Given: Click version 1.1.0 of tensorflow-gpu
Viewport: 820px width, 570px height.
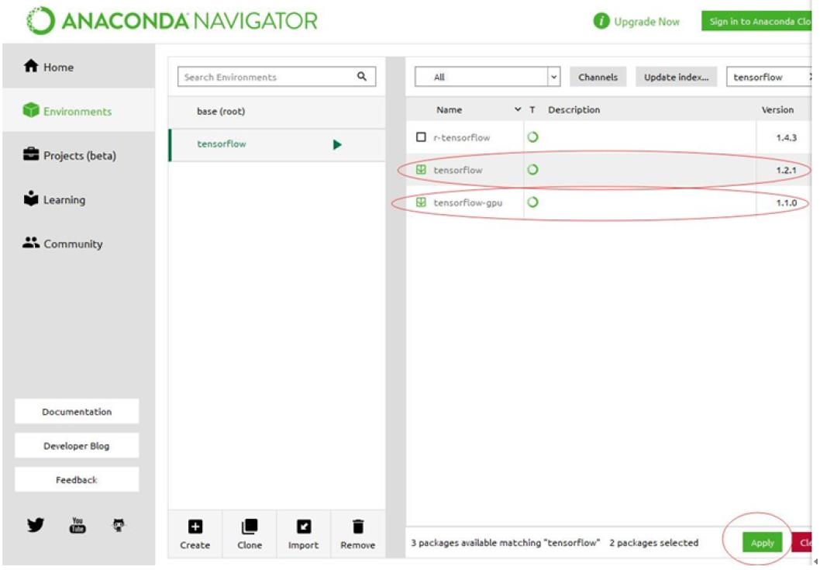Looking at the screenshot, I should click(x=786, y=202).
